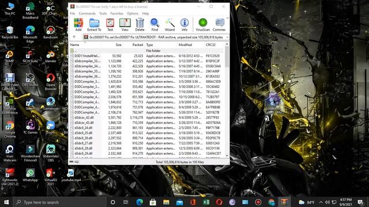Image resolution: width=369 pixels, height=207 pixels.
Task: Click the file list scroll down arrow
Action: pos(227,155)
